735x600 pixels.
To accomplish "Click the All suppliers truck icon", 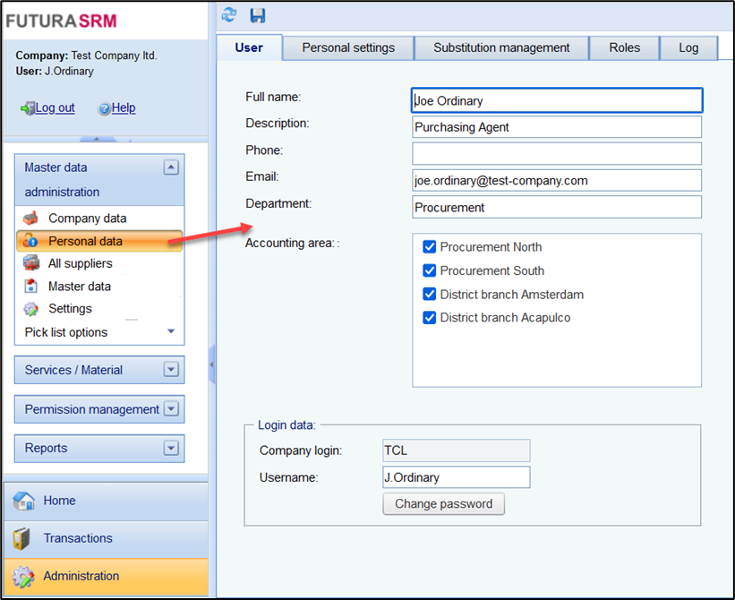I will click(x=31, y=263).
